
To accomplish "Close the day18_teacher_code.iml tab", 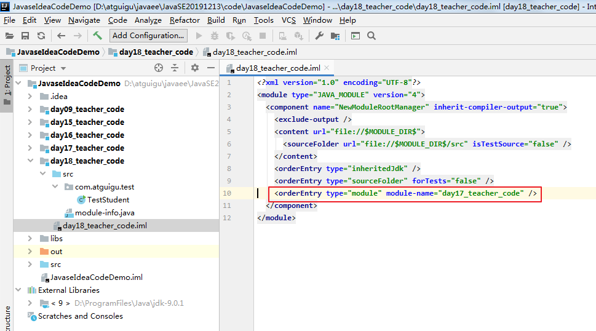I will coord(327,68).
